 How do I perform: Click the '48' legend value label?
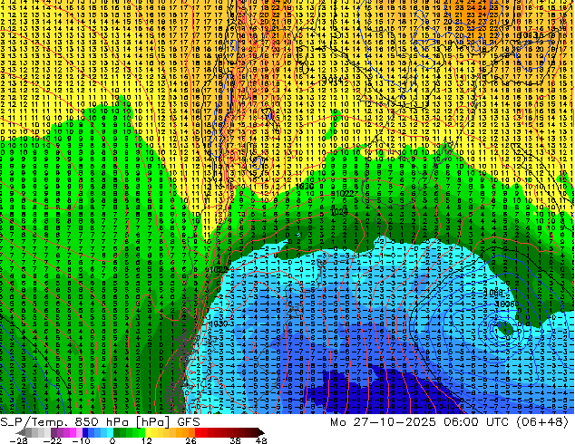point(260,440)
